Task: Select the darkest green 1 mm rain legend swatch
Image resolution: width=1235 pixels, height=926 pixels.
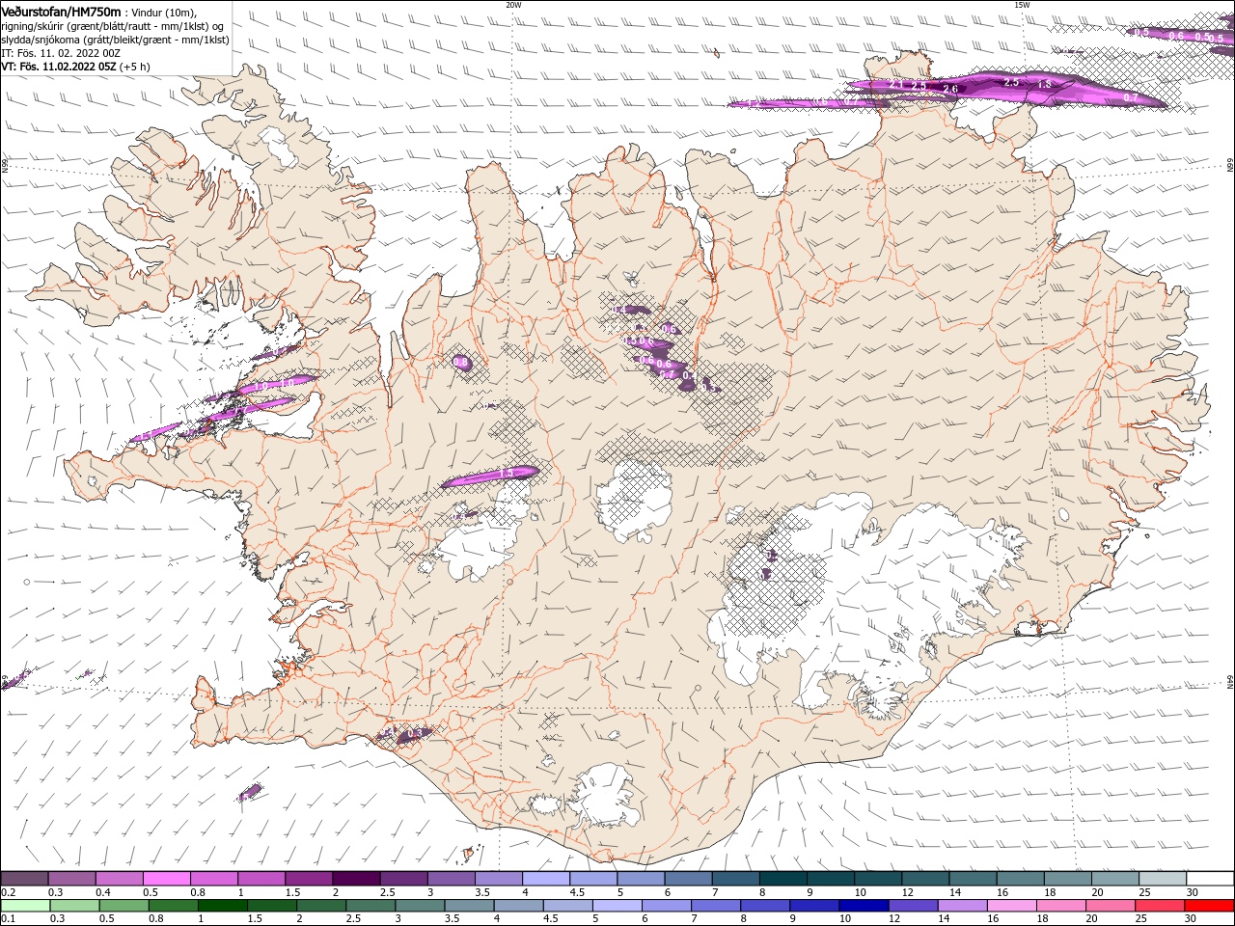Action: (x=222, y=906)
